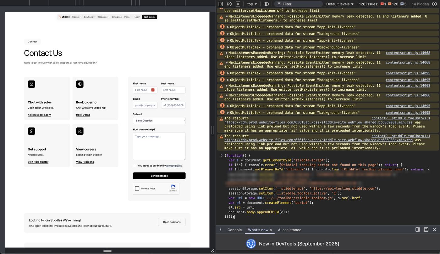Check the privacy policy agreement checkbox
440x254 pixels.
click(135, 166)
